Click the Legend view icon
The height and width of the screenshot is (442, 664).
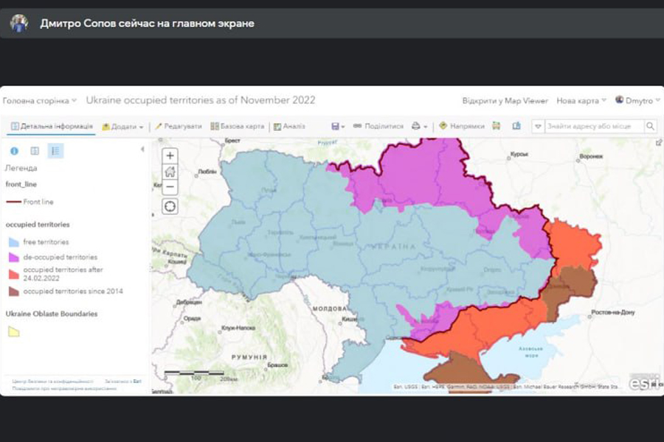55,151
